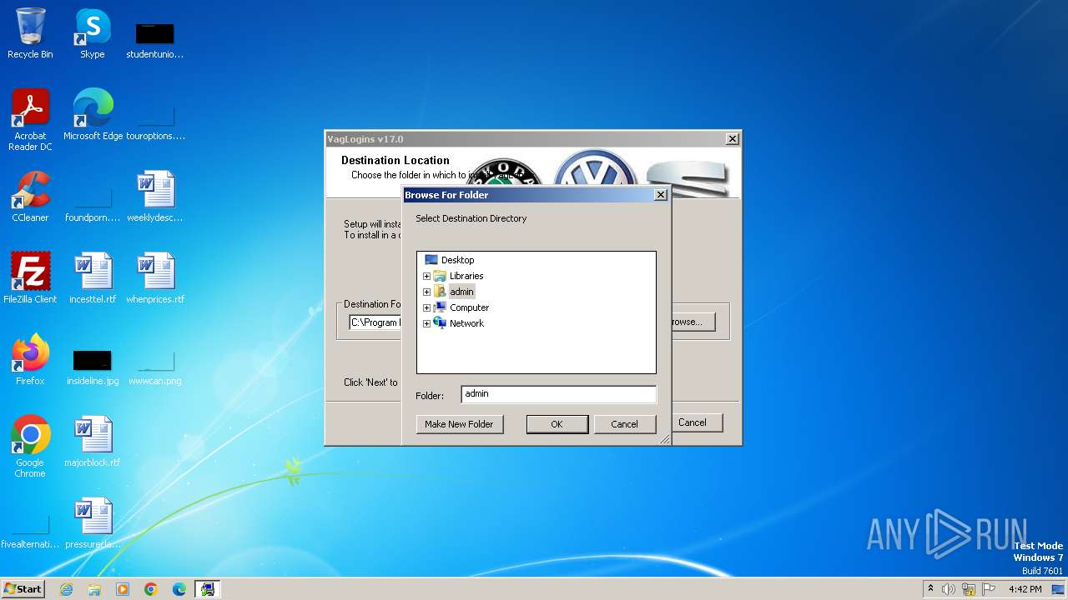Show hidden system tray icons

click(930, 588)
